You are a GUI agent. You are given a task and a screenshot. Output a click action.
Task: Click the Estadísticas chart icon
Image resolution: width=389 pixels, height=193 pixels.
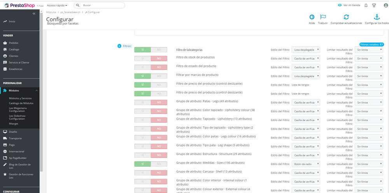click(5, 69)
